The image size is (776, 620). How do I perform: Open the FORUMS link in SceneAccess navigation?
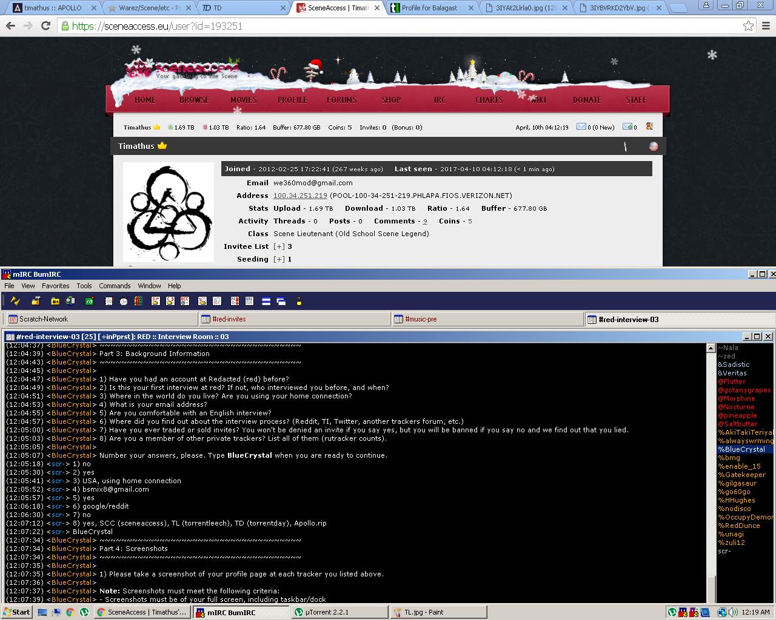(x=342, y=100)
